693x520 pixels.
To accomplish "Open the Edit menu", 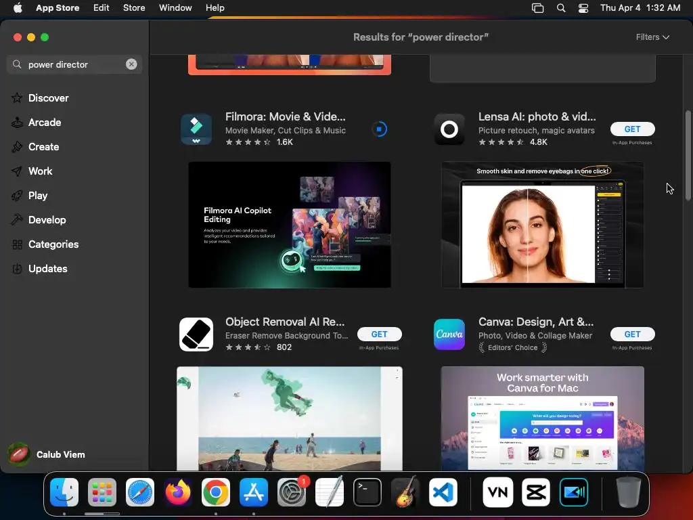I will tap(102, 7).
